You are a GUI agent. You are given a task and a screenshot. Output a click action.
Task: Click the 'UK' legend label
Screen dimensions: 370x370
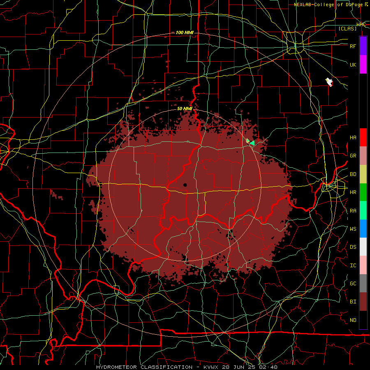[353, 65]
